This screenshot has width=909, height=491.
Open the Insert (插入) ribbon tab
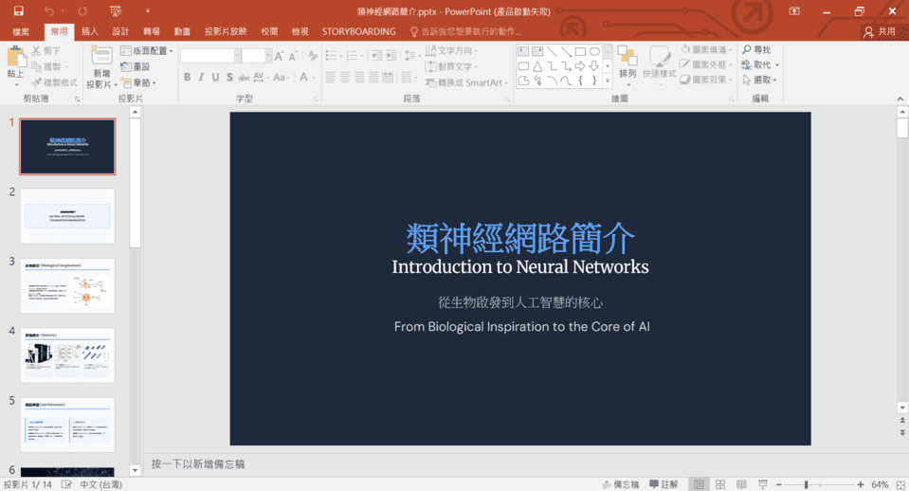[90, 31]
